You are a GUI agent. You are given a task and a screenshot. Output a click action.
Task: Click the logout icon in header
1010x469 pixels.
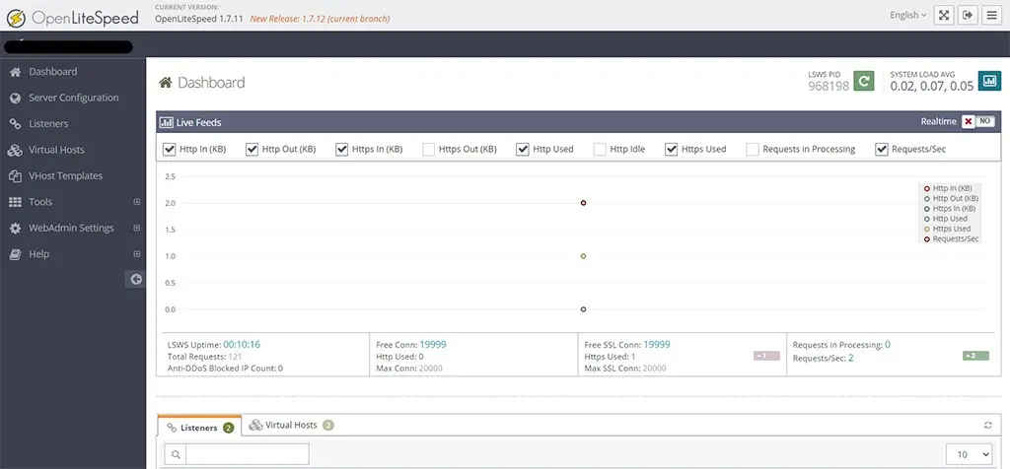[968, 16]
